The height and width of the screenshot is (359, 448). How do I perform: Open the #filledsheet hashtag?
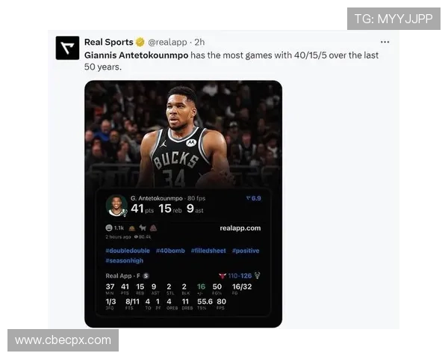208,251
